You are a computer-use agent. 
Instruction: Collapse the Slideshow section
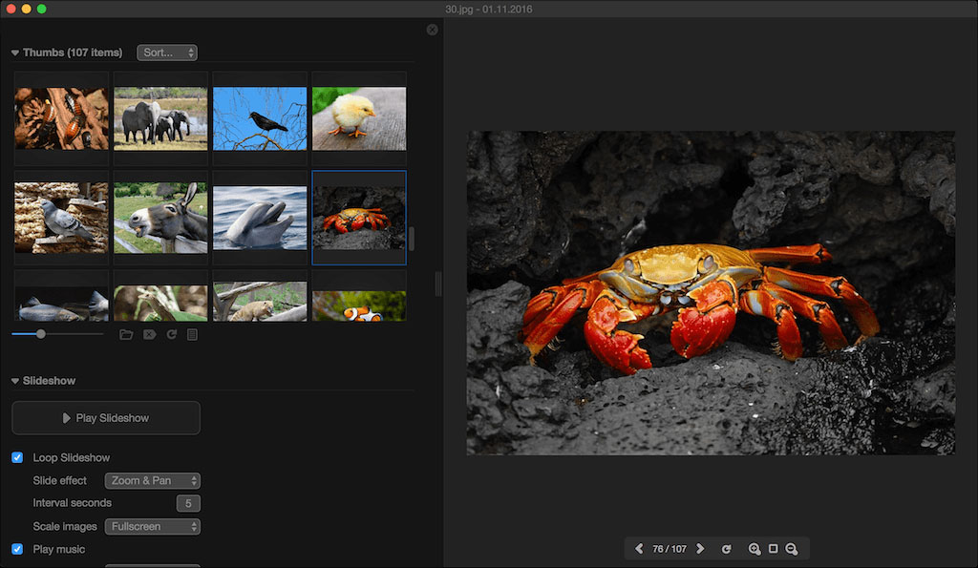(15, 381)
